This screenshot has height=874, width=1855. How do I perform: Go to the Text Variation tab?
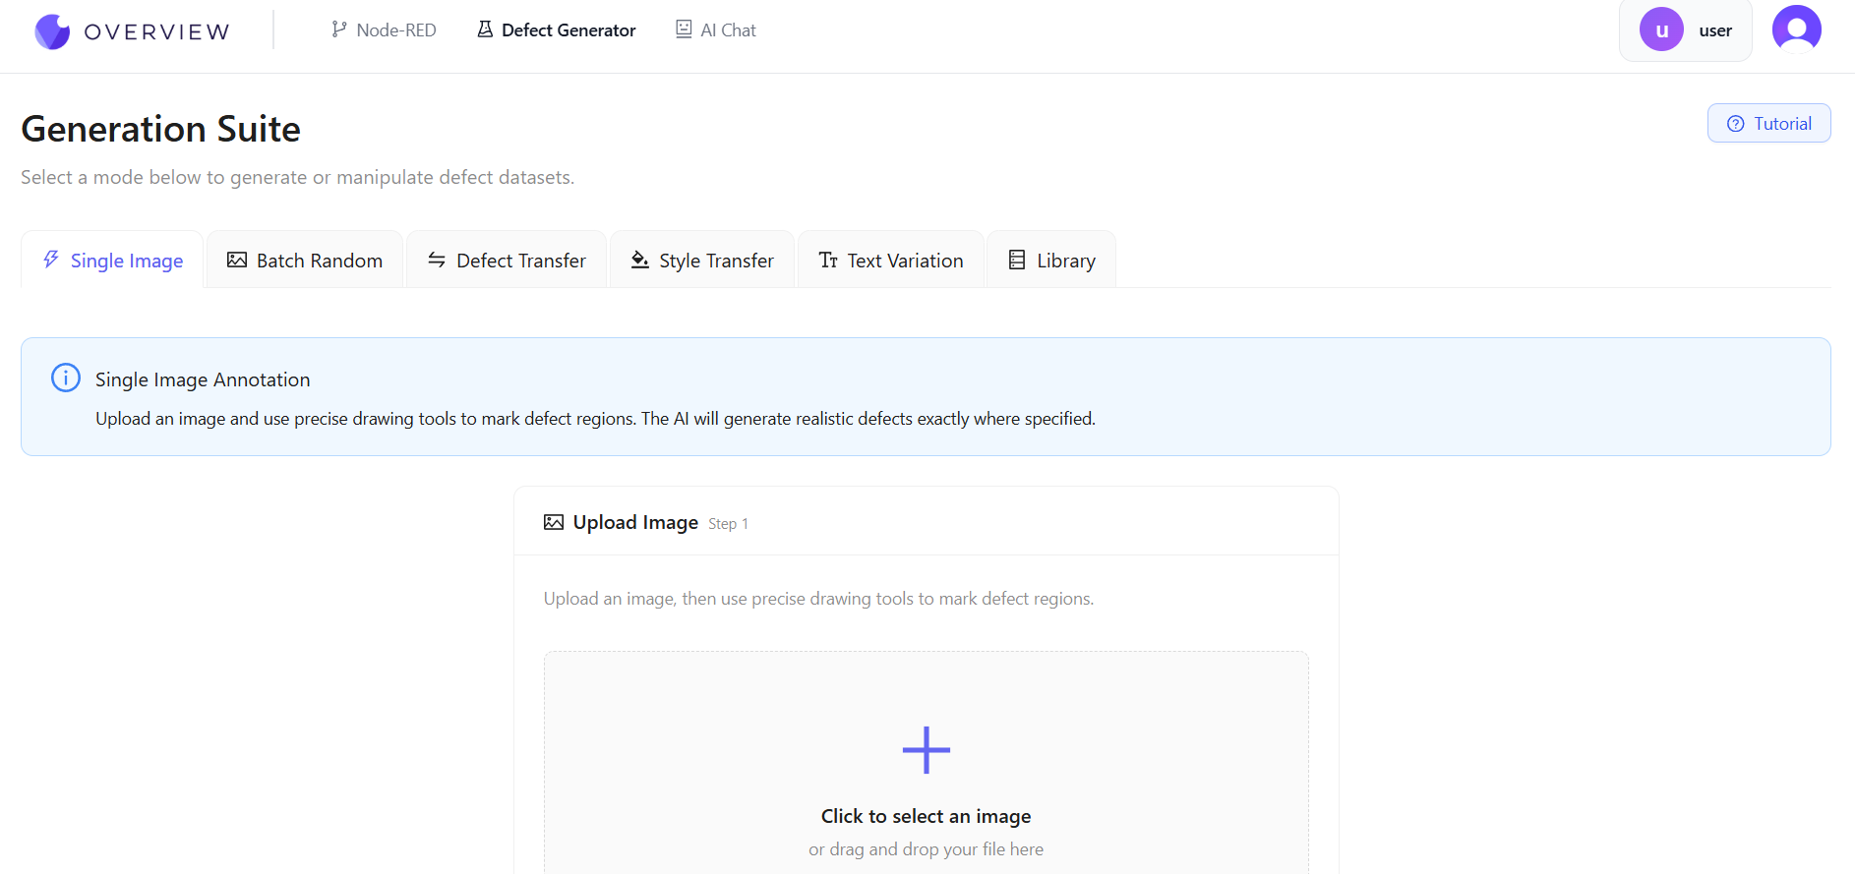point(891,261)
